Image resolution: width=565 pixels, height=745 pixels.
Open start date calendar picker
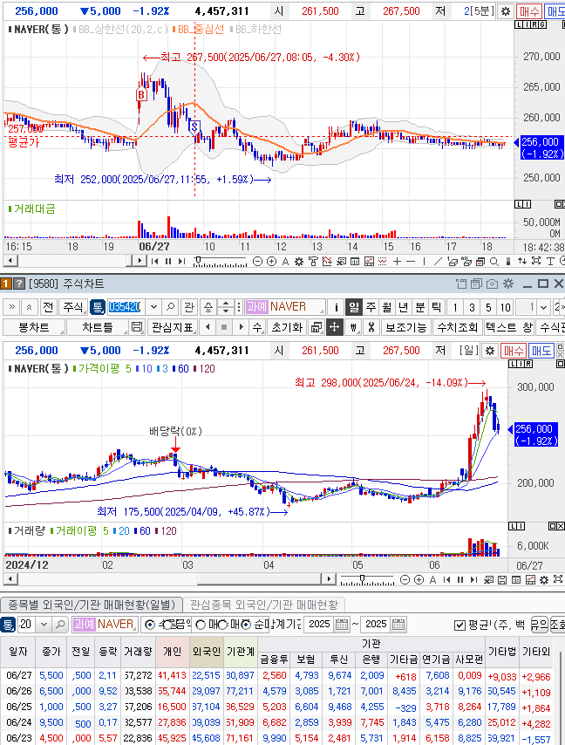[x=342, y=625]
